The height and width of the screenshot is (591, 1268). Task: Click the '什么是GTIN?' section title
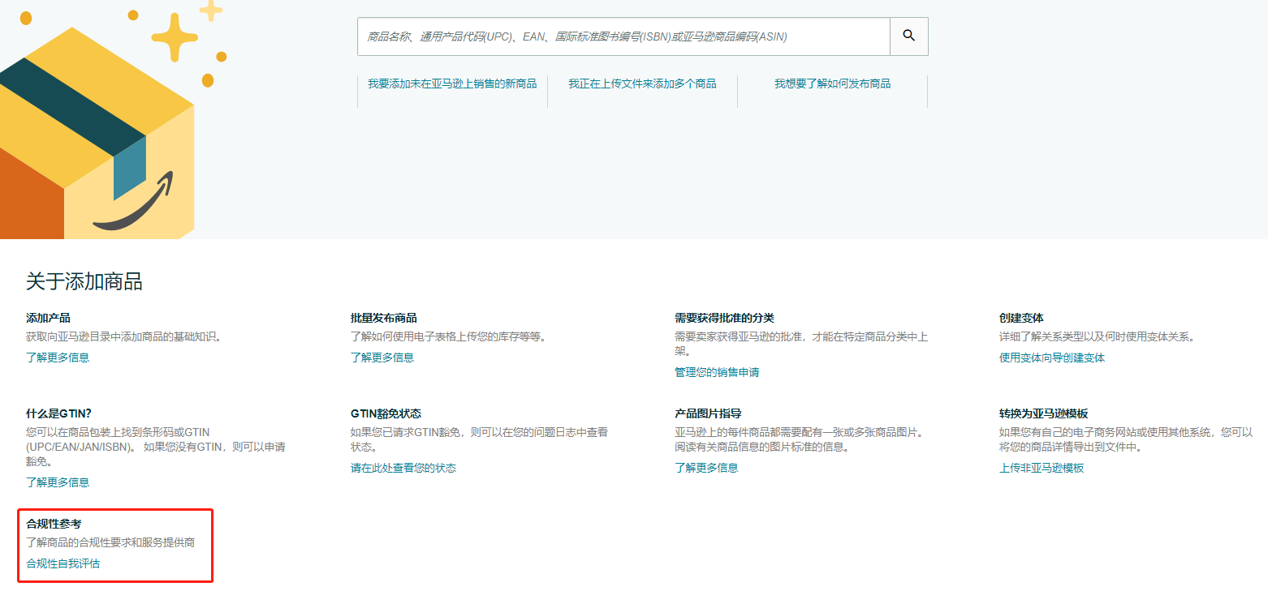[x=58, y=413]
